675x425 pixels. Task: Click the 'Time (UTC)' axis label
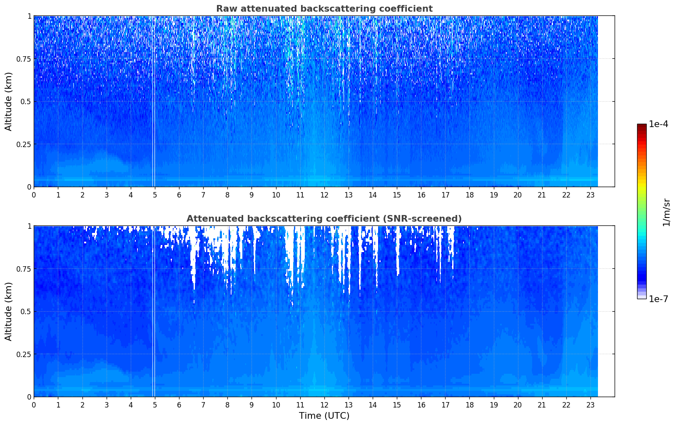coord(324,416)
